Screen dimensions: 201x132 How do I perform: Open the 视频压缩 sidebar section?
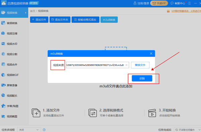coord(14,33)
